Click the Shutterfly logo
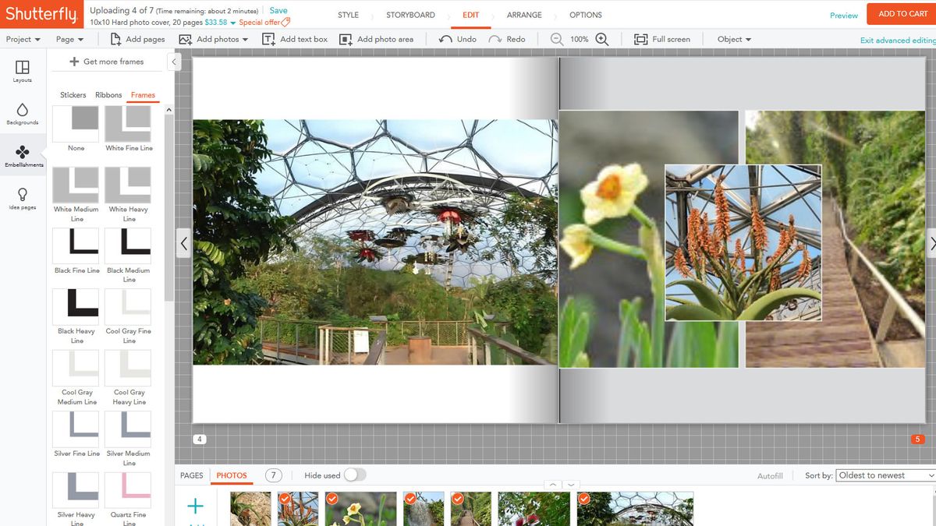 [41, 14]
